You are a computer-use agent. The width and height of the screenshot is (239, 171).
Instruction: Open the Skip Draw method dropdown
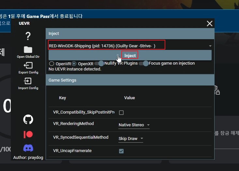coord(131,139)
